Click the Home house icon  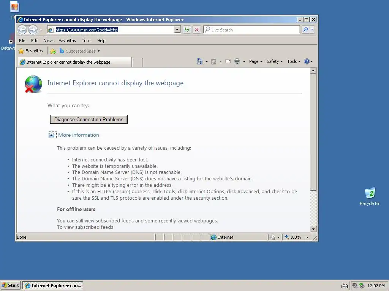(200, 61)
